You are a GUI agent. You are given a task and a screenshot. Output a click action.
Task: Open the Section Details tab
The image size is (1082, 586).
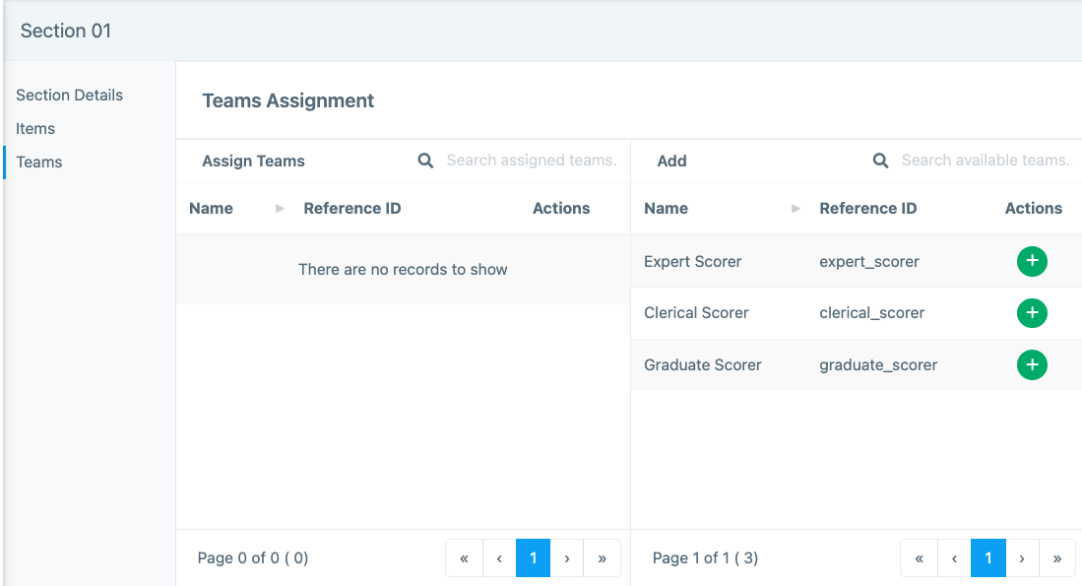pos(70,96)
